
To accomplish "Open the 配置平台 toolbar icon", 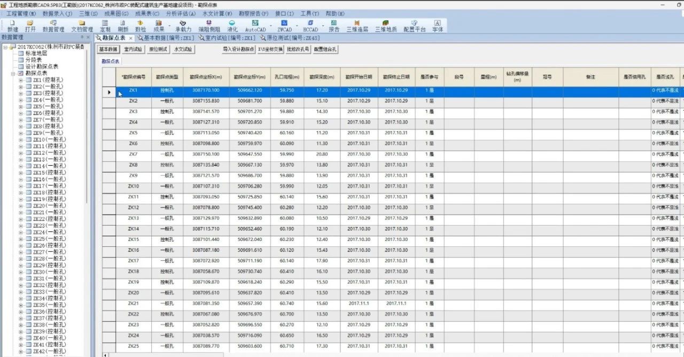I will [415, 26].
